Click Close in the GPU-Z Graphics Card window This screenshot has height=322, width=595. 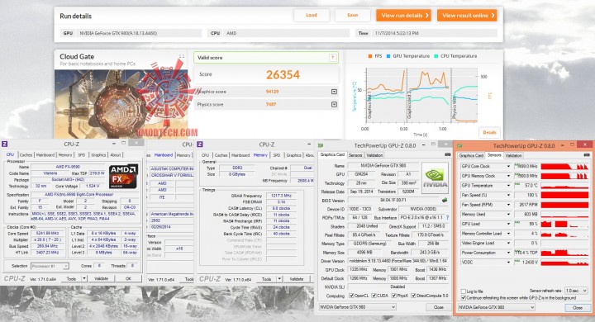tap(438, 307)
